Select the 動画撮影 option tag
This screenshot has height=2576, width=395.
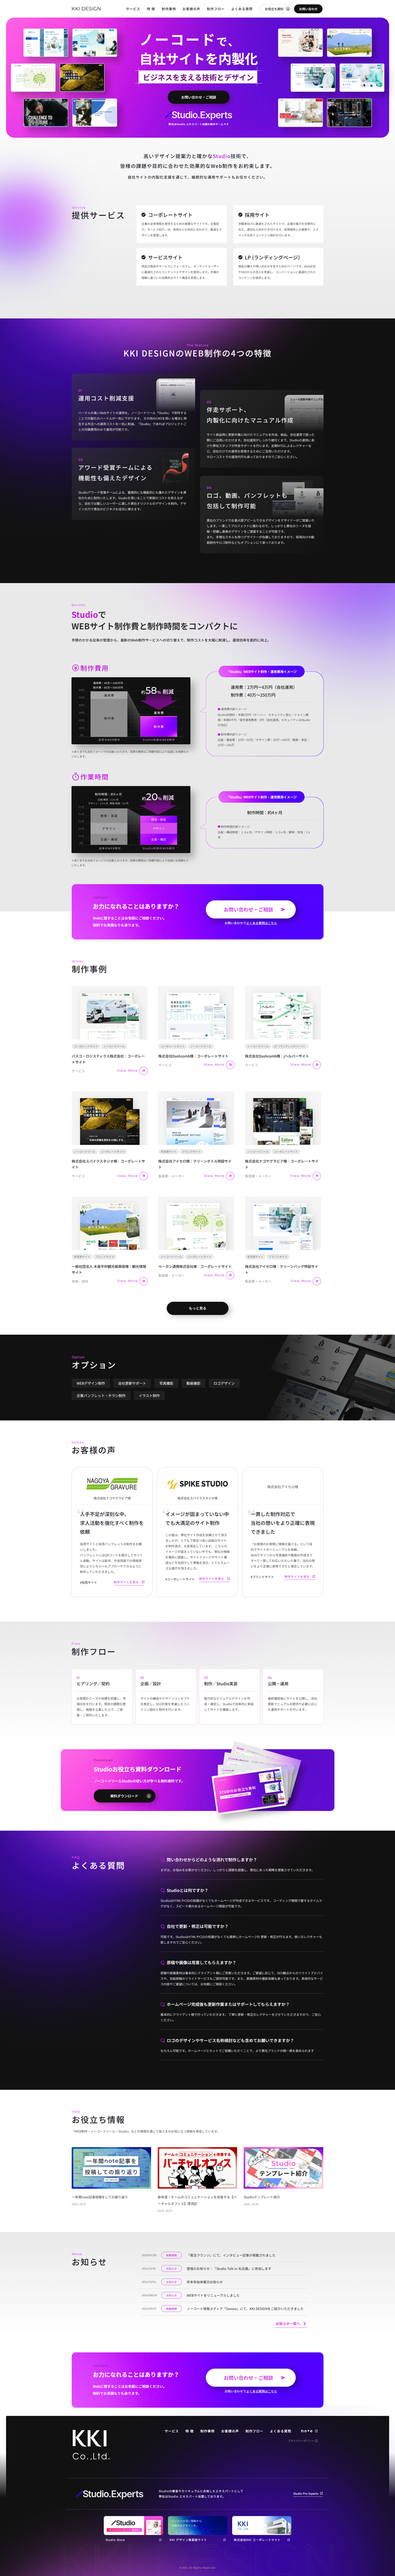193,1383
